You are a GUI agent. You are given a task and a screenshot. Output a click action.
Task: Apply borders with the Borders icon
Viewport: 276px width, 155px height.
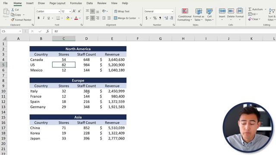(x=58, y=18)
